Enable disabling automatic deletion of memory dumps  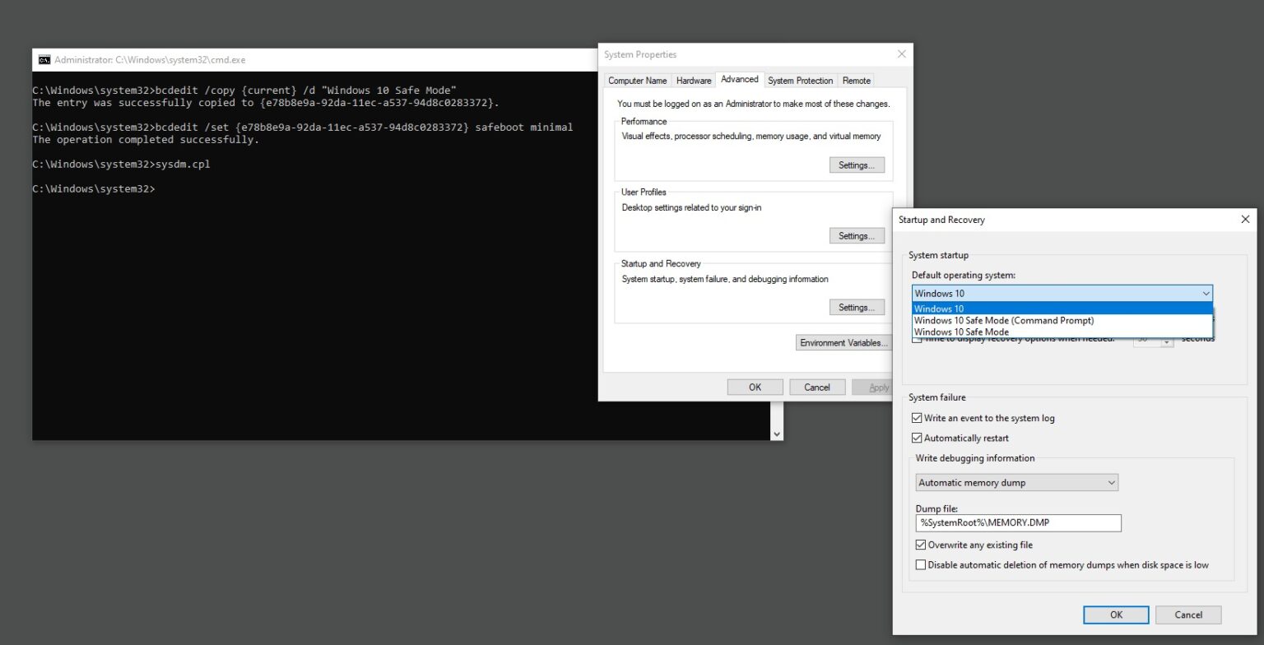920,564
